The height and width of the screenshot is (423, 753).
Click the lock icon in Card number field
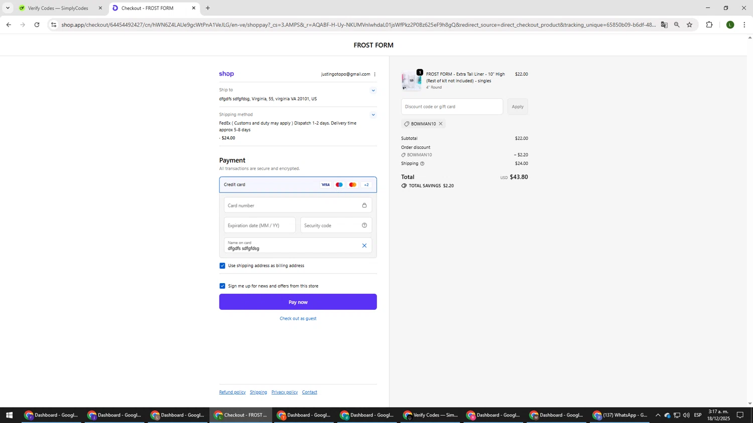point(364,205)
